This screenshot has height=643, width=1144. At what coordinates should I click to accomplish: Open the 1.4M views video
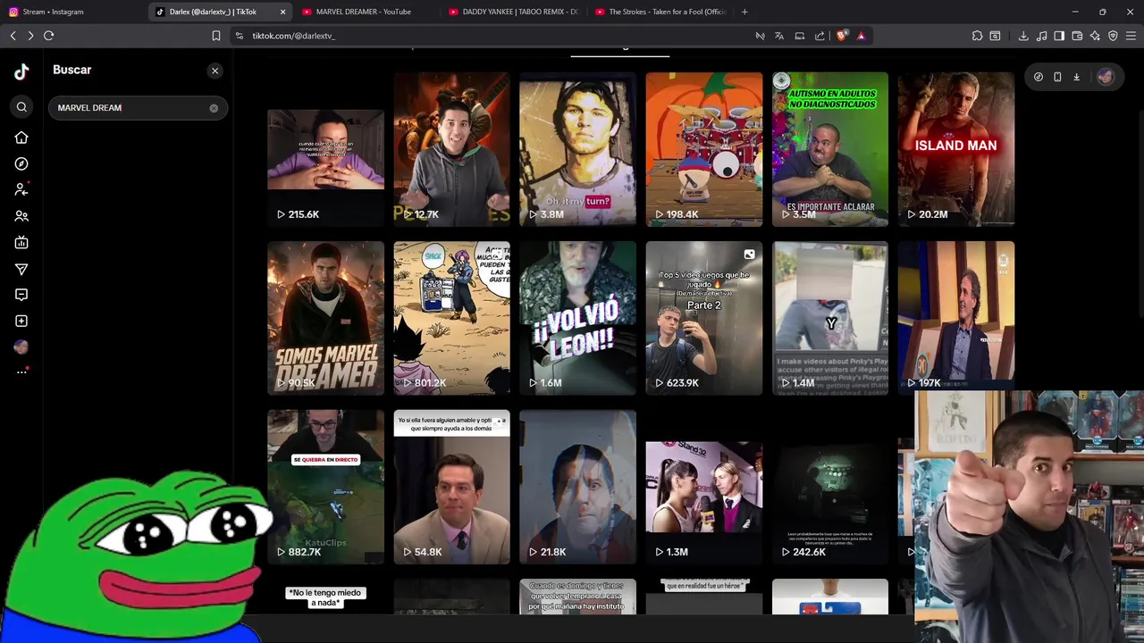coord(829,318)
